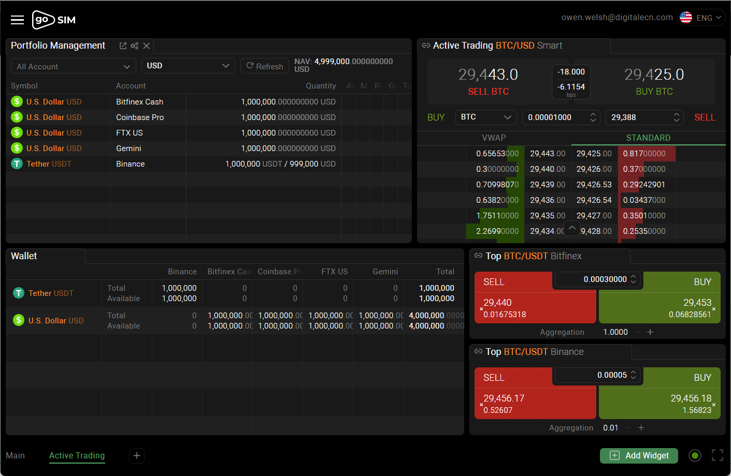Open the BTC asset dropdown
The height and width of the screenshot is (476, 731).
click(x=486, y=117)
